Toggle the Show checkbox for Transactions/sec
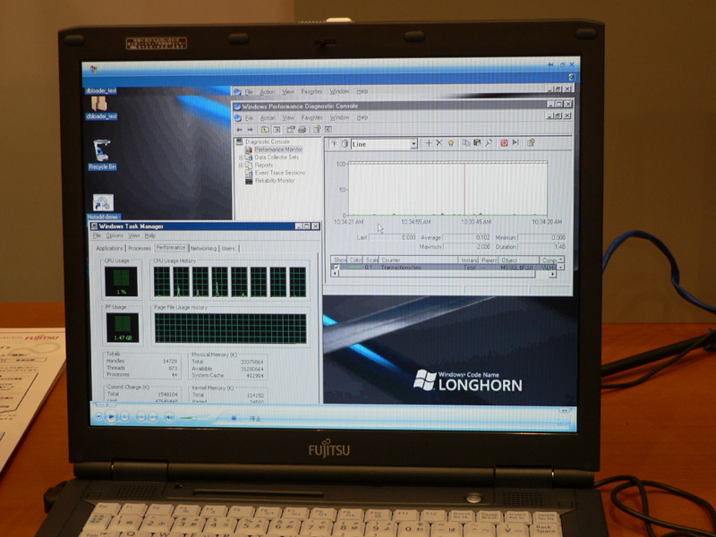Screen dimensions: 716x537 tap(337, 268)
